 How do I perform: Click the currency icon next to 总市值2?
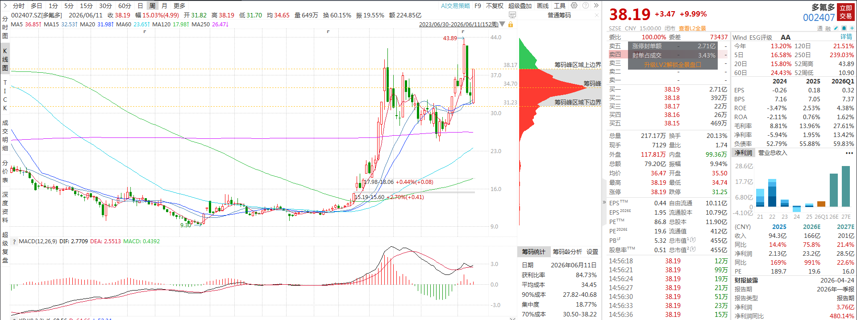point(693,249)
